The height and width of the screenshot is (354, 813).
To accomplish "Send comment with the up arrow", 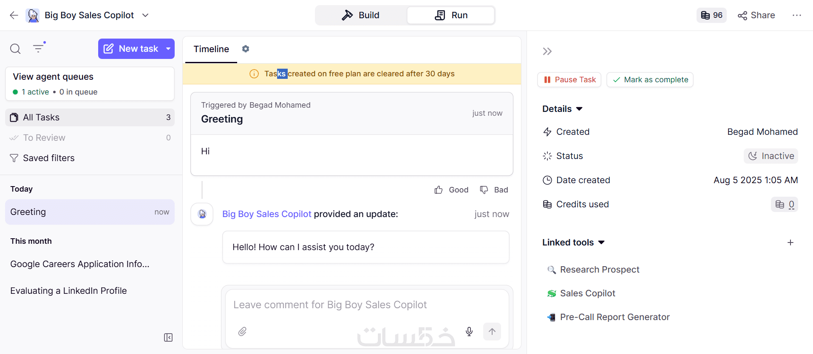I will pos(492,332).
